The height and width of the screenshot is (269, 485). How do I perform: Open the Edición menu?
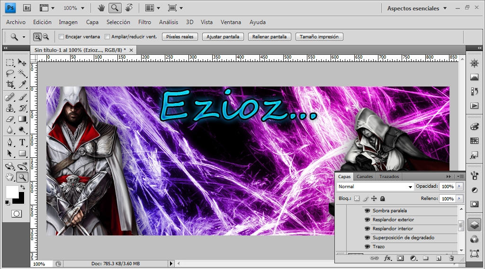click(42, 22)
